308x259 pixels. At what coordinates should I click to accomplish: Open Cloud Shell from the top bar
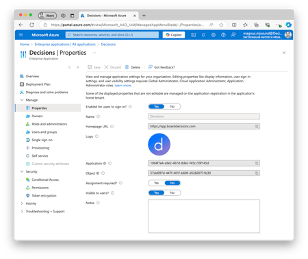194,35
